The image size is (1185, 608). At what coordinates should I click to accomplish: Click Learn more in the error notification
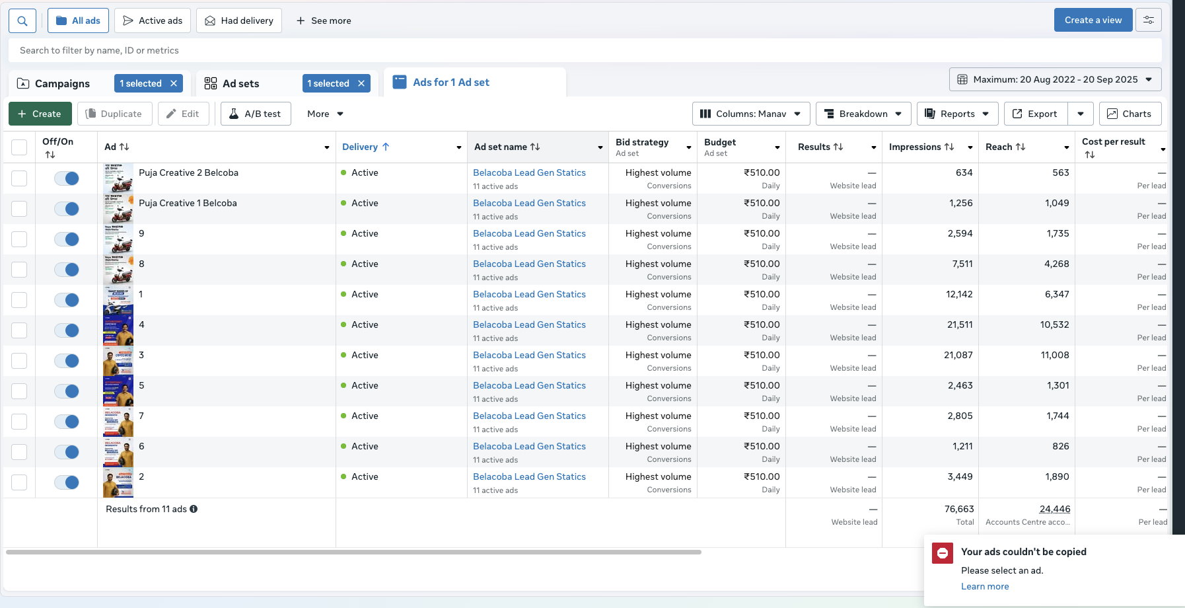[985, 586]
